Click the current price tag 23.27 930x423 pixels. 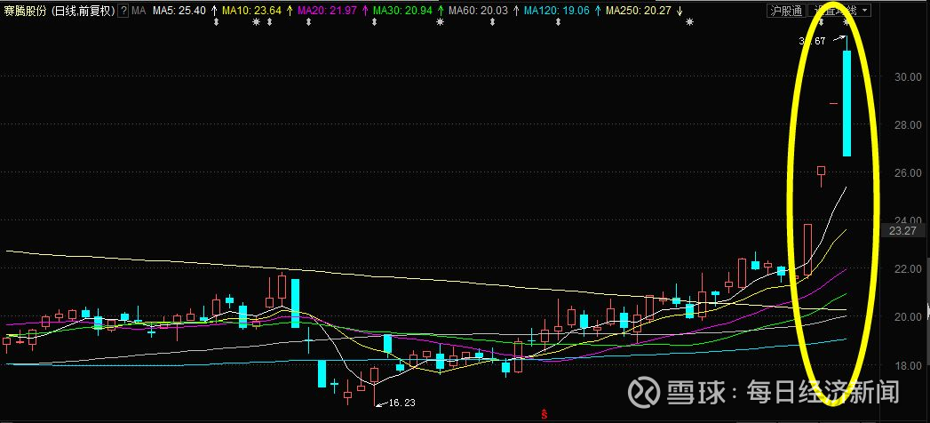[902, 231]
